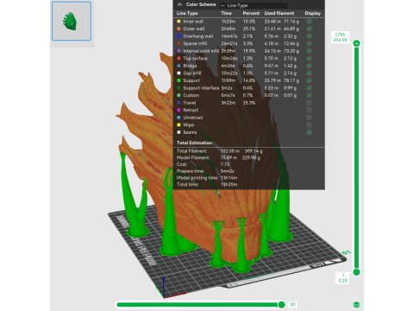Click the Used filament column header
The image size is (414, 311).
point(279,13)
